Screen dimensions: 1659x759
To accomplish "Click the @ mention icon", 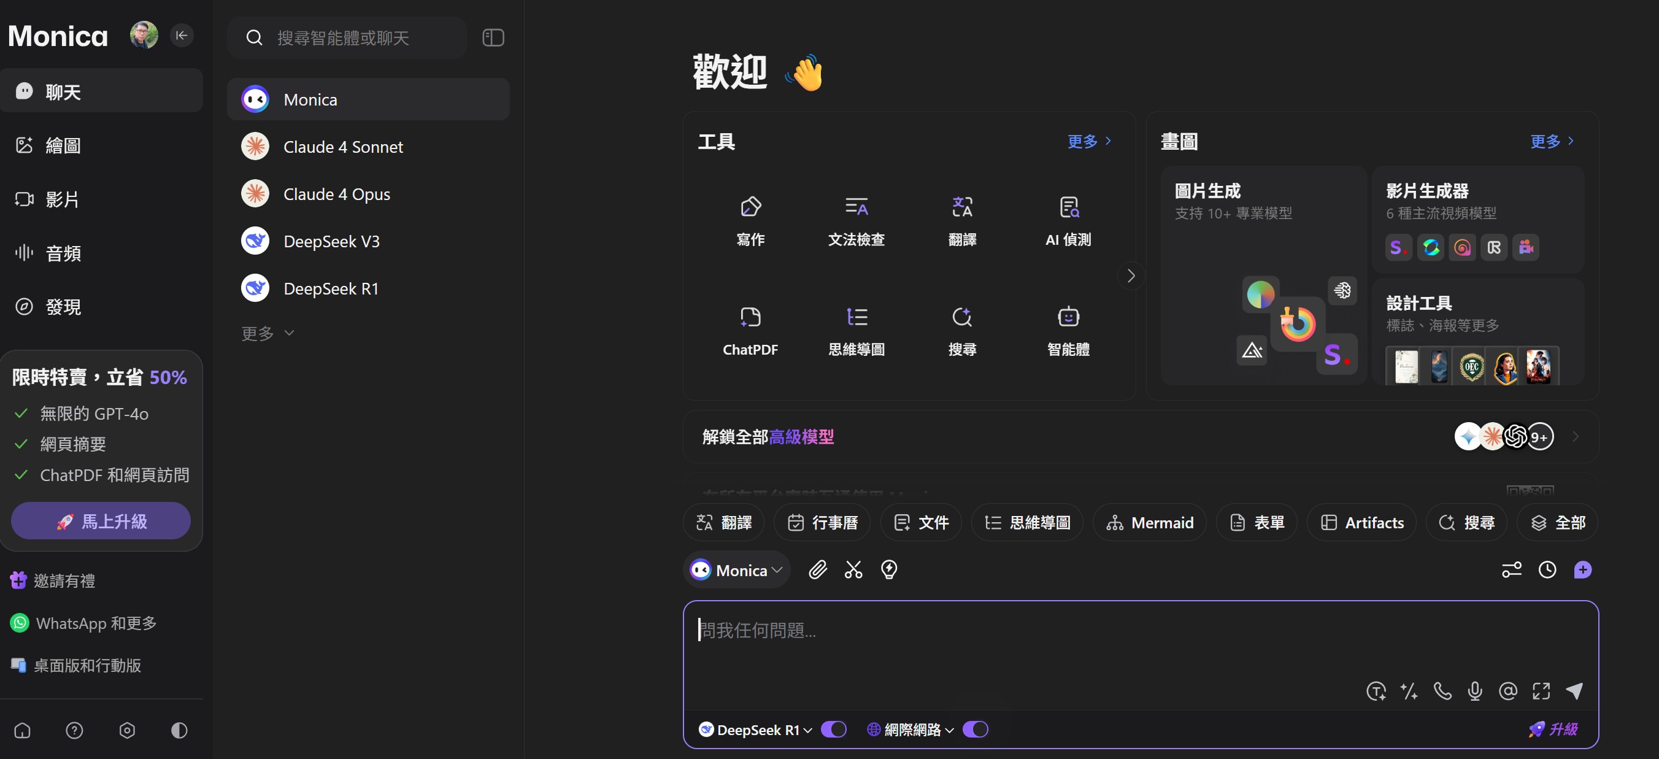I will [x=1507, y=691].
